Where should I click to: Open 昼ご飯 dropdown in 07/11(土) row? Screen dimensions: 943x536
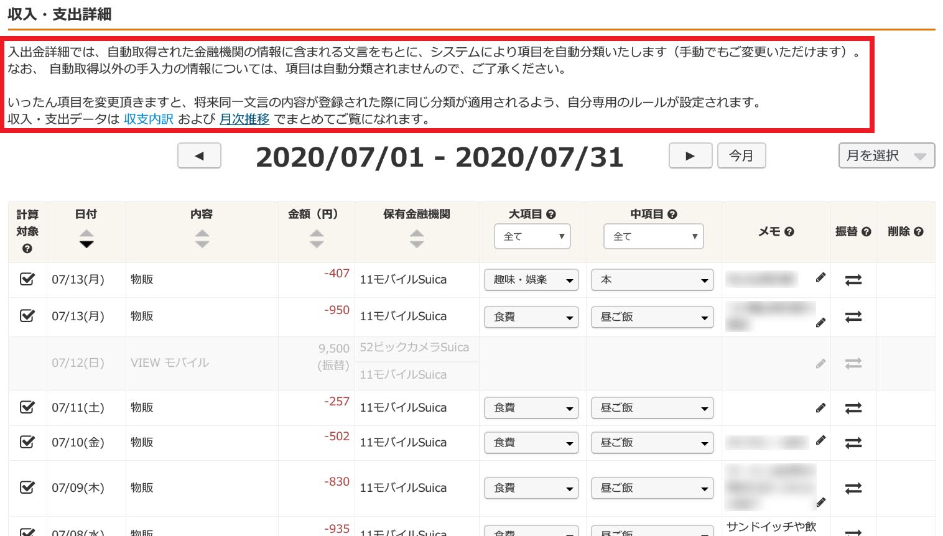tap(652, 408)
